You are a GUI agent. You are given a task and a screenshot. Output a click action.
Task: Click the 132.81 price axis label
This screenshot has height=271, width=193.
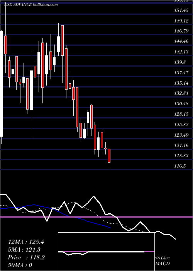point(181,93)
